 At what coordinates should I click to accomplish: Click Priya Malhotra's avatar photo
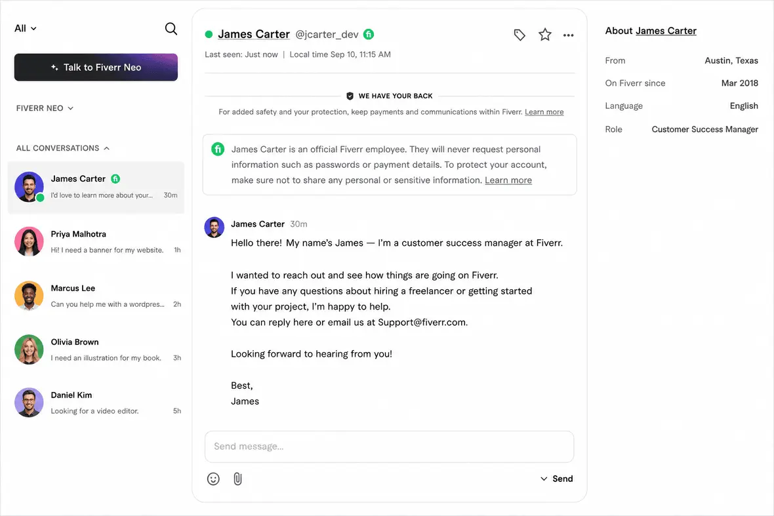point(29,242)
